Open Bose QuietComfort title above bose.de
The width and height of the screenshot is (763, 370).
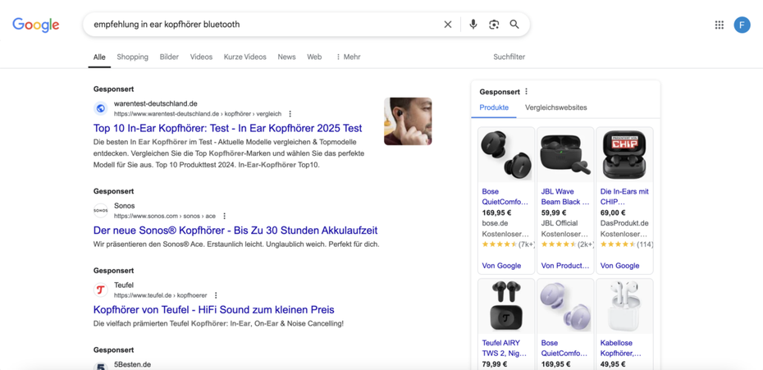coord(505,197)
